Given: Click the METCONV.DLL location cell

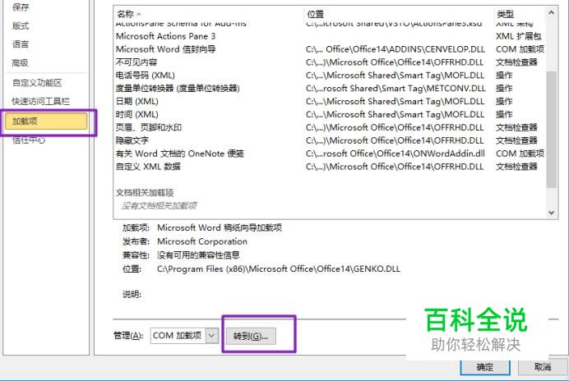Looking at the screenshot, I should (396, 89).
